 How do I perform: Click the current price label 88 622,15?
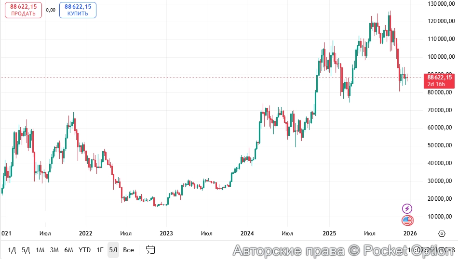(439, 77)
